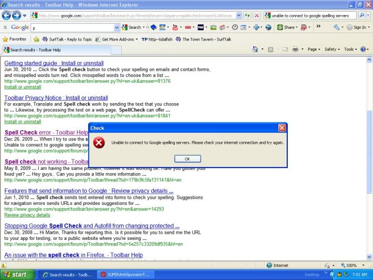Open the Page menu

click(x=314, y=49)
